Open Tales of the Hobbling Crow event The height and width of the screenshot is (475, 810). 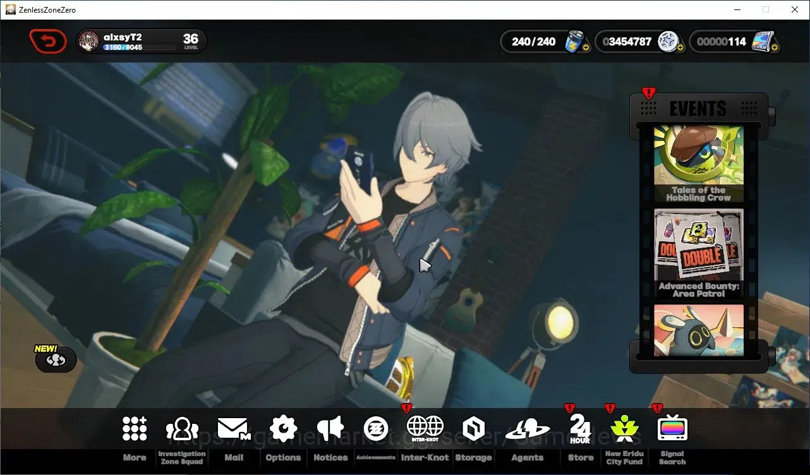pos(699,164)
